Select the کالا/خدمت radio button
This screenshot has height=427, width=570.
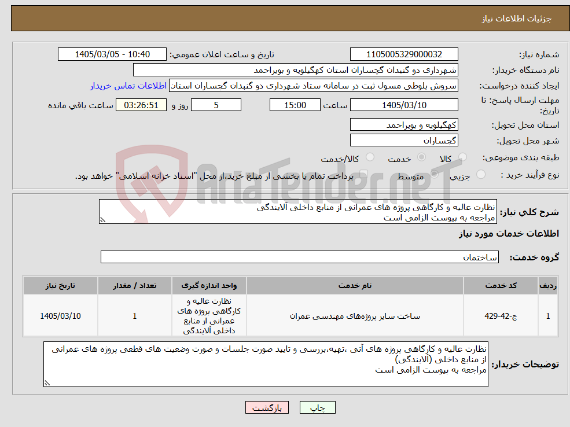coord(370,157)
